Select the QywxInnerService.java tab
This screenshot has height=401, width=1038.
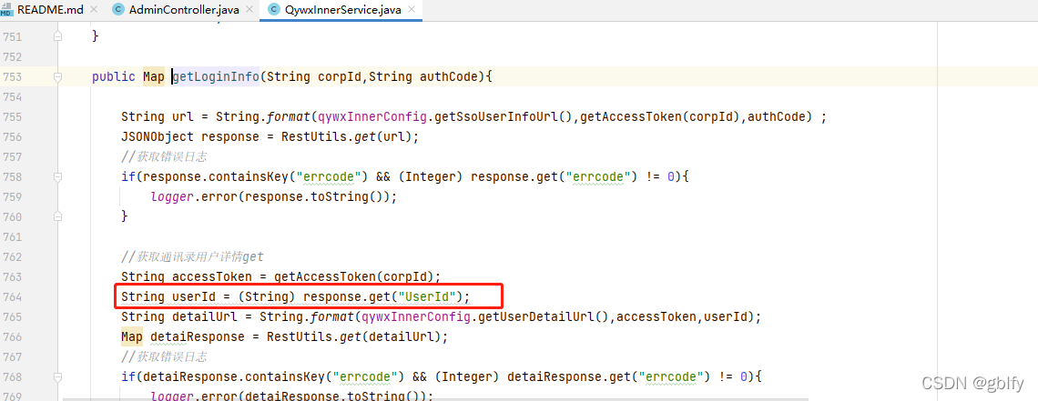coord(342,10)
